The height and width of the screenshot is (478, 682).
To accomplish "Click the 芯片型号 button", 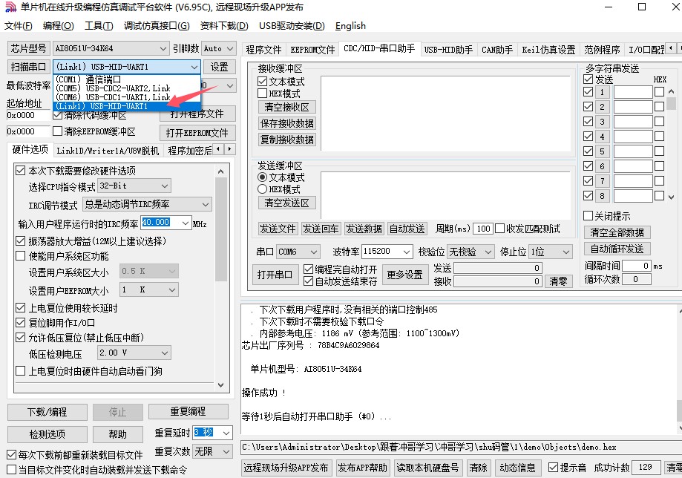I will 28,48.
